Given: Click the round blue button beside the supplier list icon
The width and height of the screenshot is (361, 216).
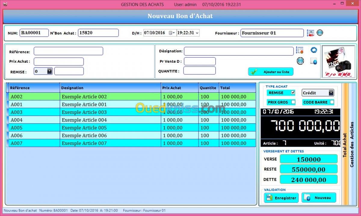Looking at the screenshot, I should tap(320, 33).
